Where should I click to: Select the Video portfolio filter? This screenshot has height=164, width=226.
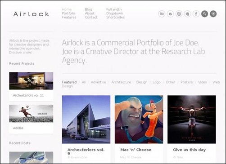[203, 82]
